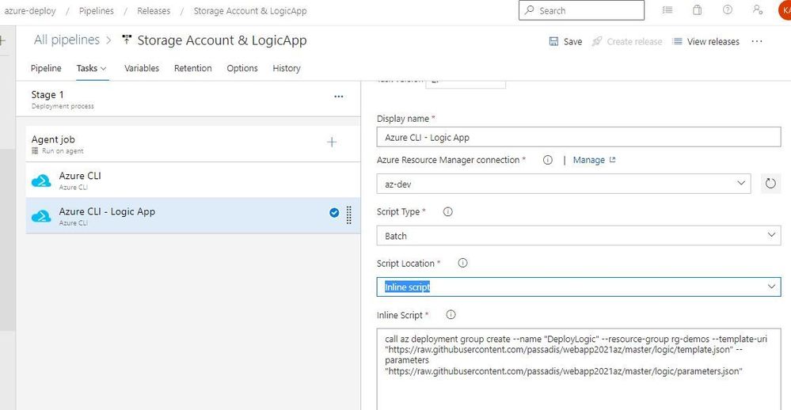Image resolution: width=791 pixels, height=410 pixels.
Task: Switch to the Retention tab
Action: click(192, 68)
